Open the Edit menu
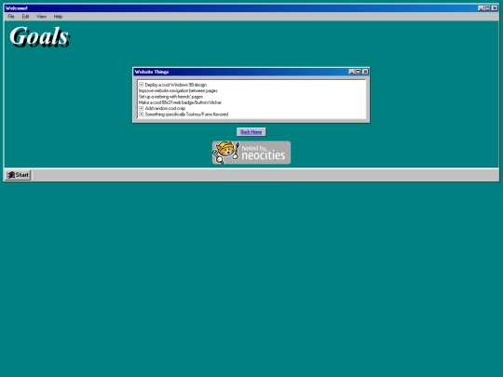The height and width of the screenshot is (377, 503). click(x=25, y=17)
